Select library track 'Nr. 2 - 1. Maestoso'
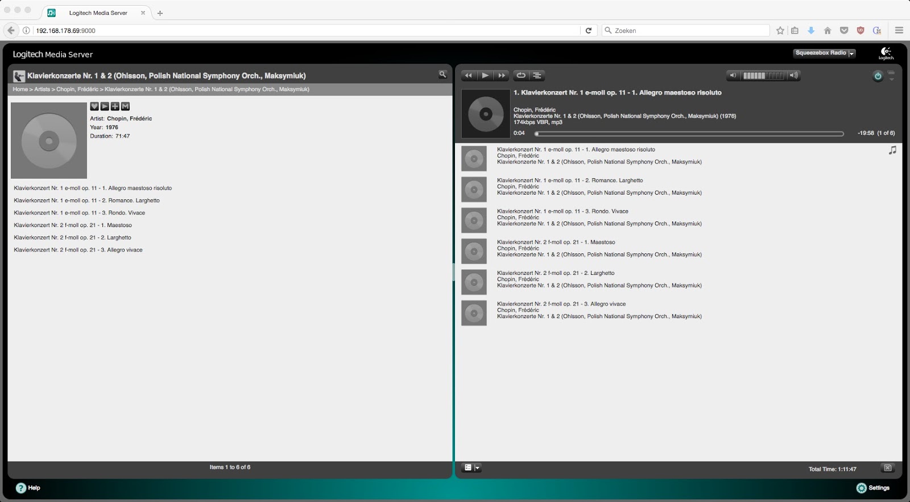910x502 pixels. pyautogui.click(x=73, y=225)
